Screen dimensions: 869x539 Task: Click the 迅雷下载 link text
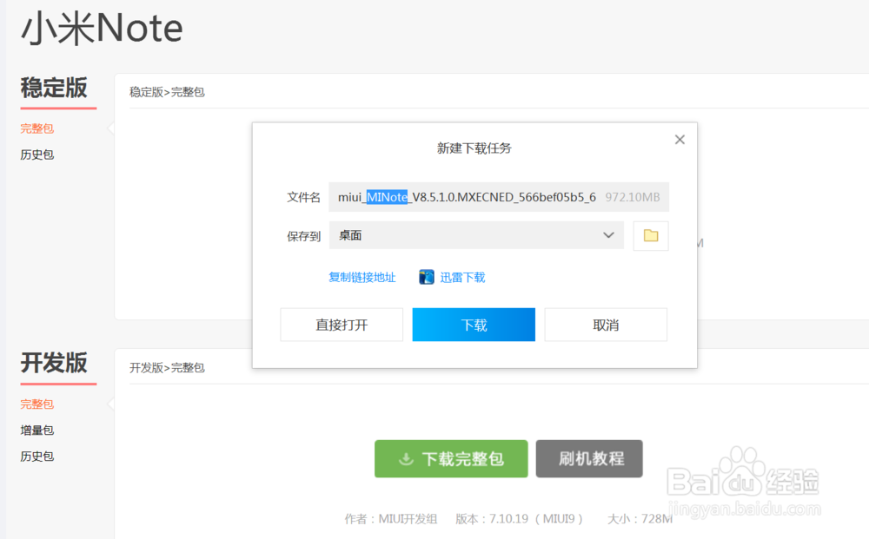click(x=462, y=277)
